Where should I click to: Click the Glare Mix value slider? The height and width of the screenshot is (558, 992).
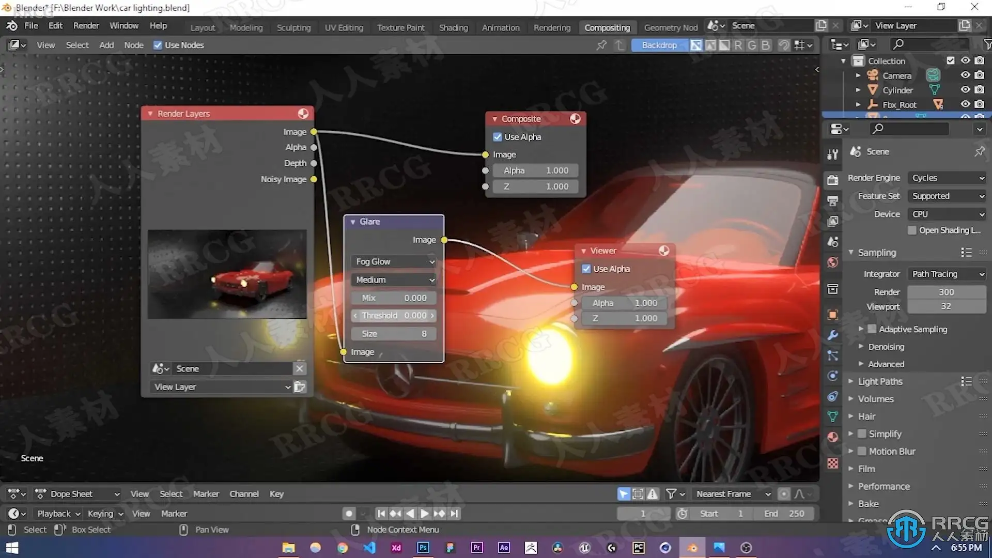[x=394, y=298]
